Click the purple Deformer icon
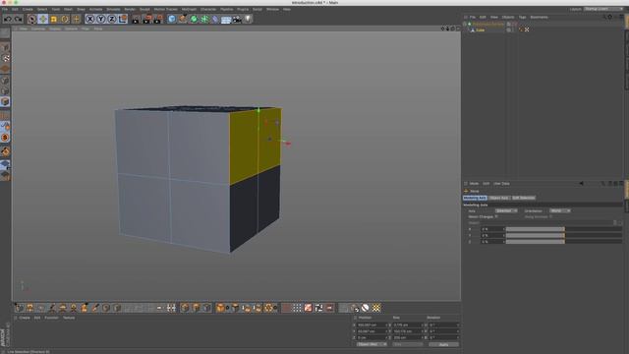Screen dimensions: 629x354 pyautogui.click(x=215, y=19)
